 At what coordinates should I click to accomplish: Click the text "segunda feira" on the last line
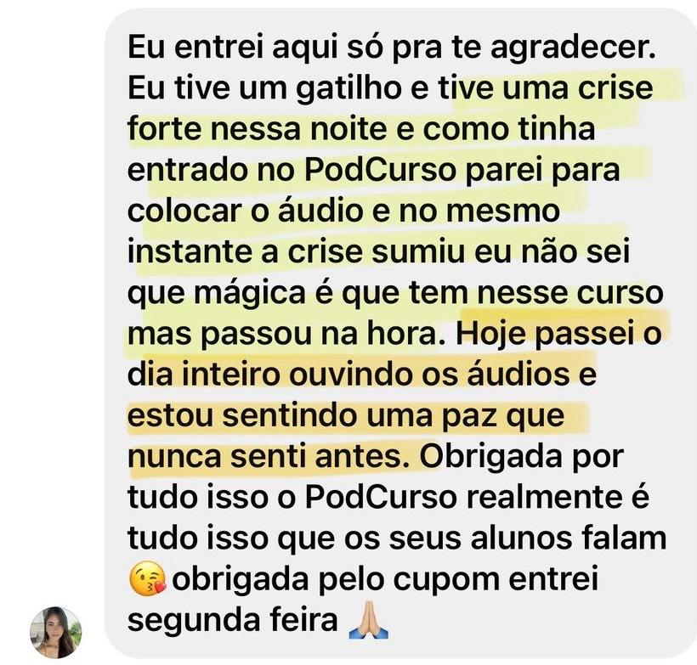coord(233,620)
